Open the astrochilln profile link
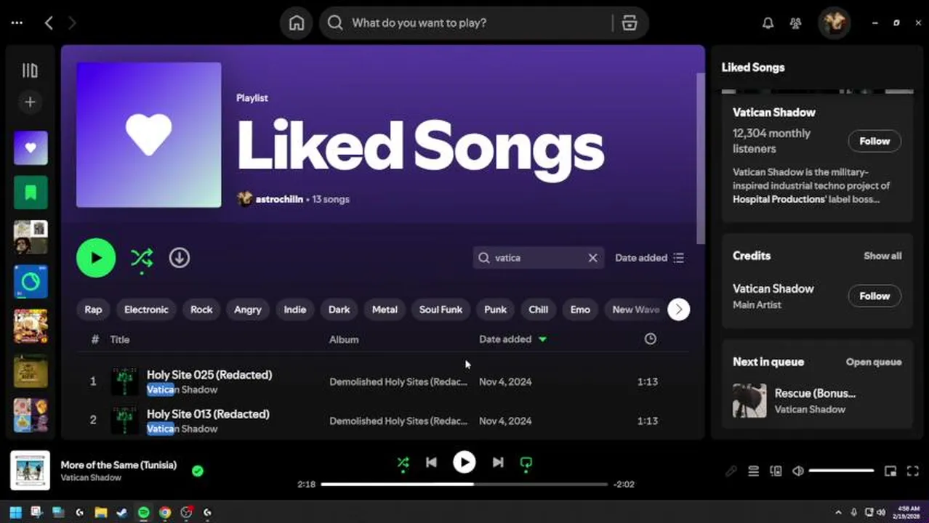 point(279,199)
